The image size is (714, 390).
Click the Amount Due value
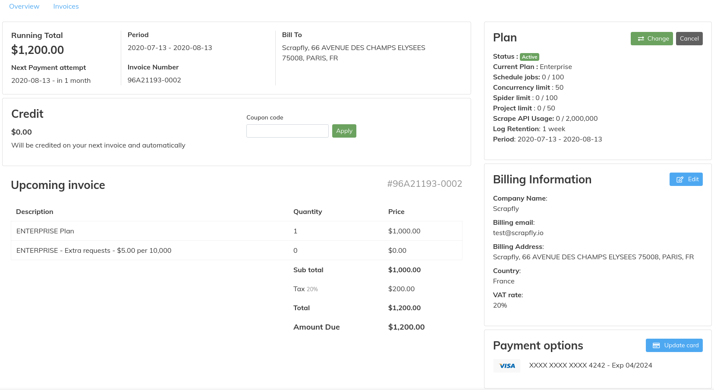[x=406, y=327]
